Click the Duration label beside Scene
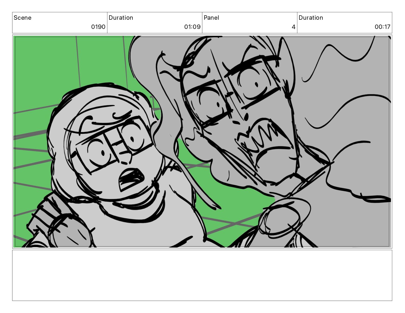The height and width of the screenshot is (313, 405). (121, 18)
